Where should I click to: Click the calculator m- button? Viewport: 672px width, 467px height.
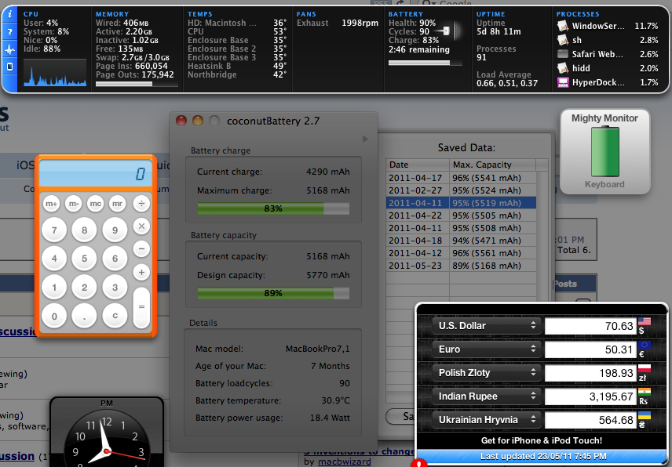[x=73, y=204]
